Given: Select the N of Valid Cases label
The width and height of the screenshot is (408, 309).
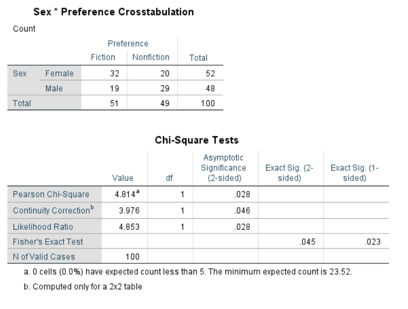Looking at the screenshot, I should click(40, 256).
